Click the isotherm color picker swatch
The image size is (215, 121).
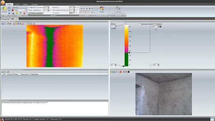pyautogui.click(x=161, y=26)
